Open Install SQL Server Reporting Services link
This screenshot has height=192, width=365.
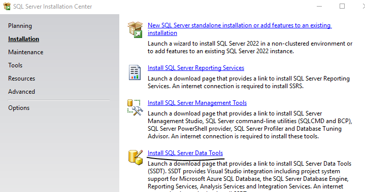196,68
